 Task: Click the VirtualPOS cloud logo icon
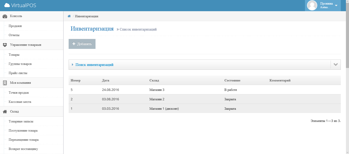tap(7, 5)
